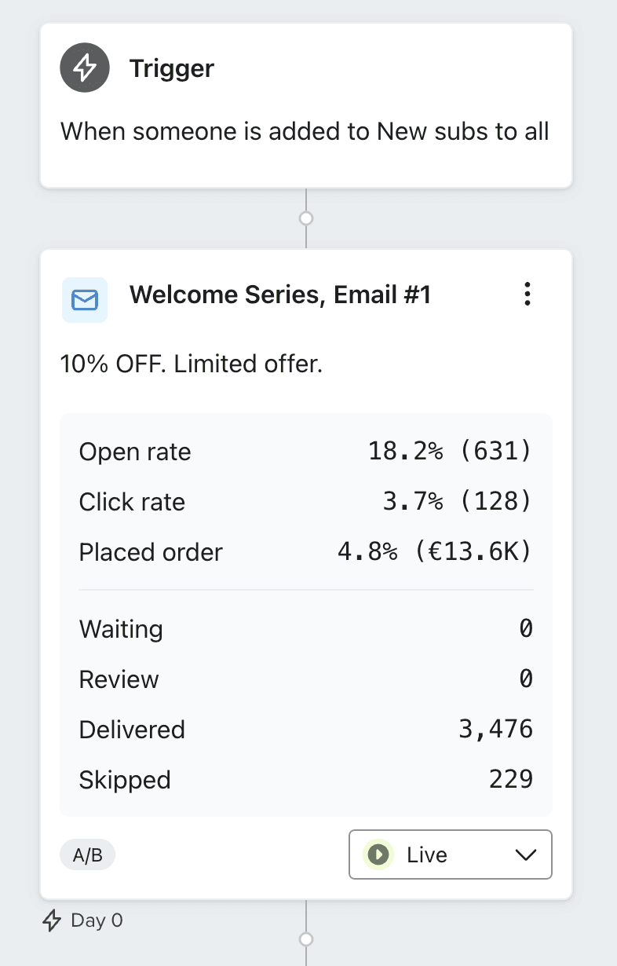This screenshot has width=617, height=966.
Task: Open the Live status dropdown
Action: point(451,854)
